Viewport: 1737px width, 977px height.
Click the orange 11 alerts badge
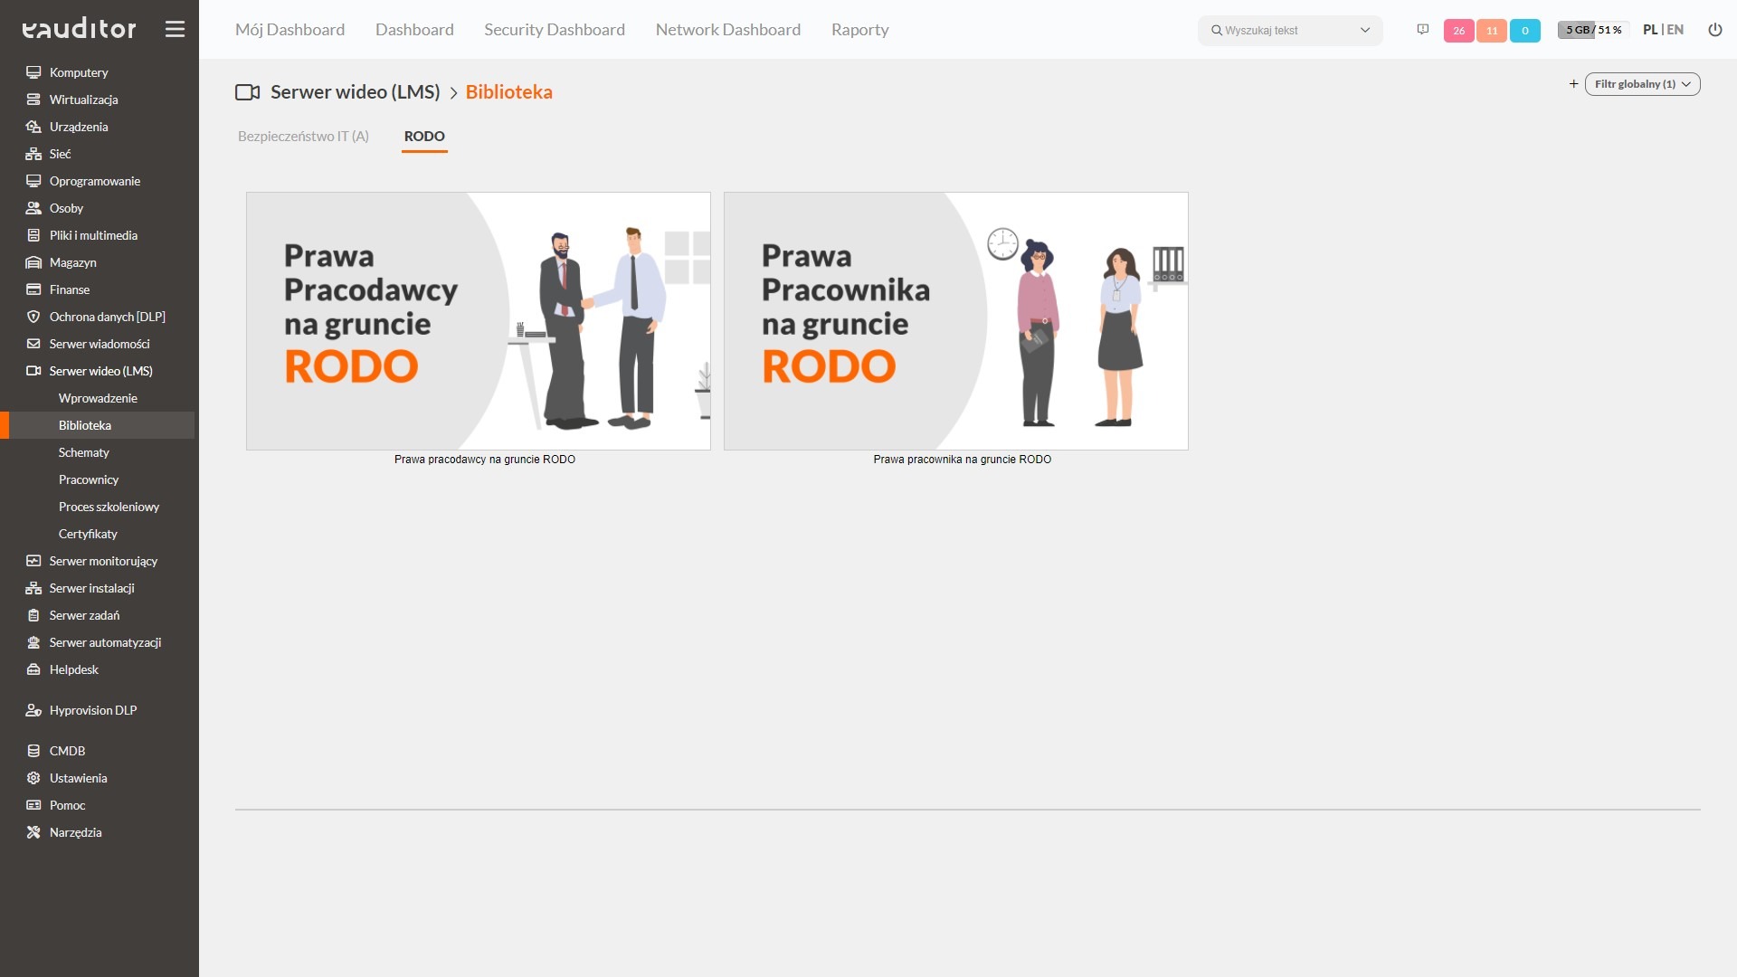coord(1492,31)
